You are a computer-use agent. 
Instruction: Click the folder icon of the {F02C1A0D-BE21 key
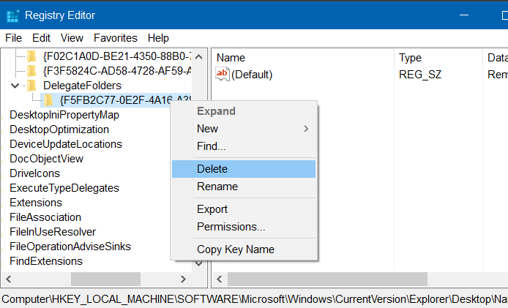(x=31, y=56)
